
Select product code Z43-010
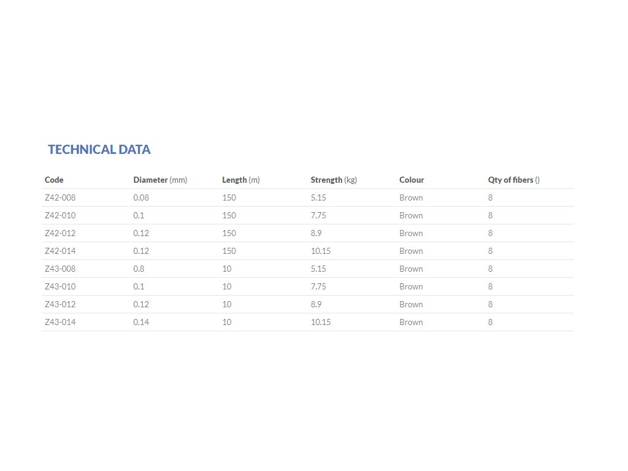click(60, 287)
